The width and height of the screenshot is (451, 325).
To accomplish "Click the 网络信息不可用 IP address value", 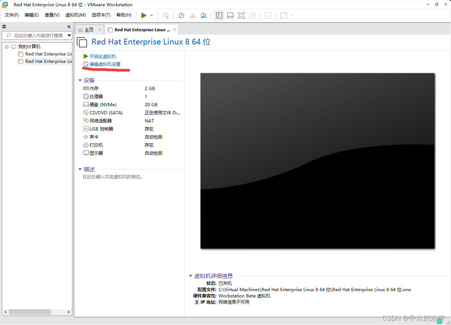I will [x=234, y=302].
